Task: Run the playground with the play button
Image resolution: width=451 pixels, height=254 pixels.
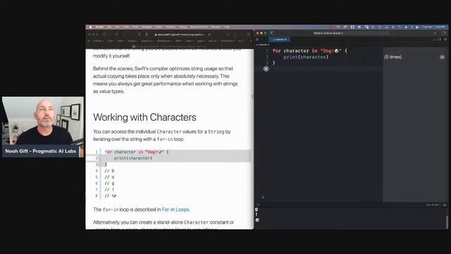Action: (266, 69)
